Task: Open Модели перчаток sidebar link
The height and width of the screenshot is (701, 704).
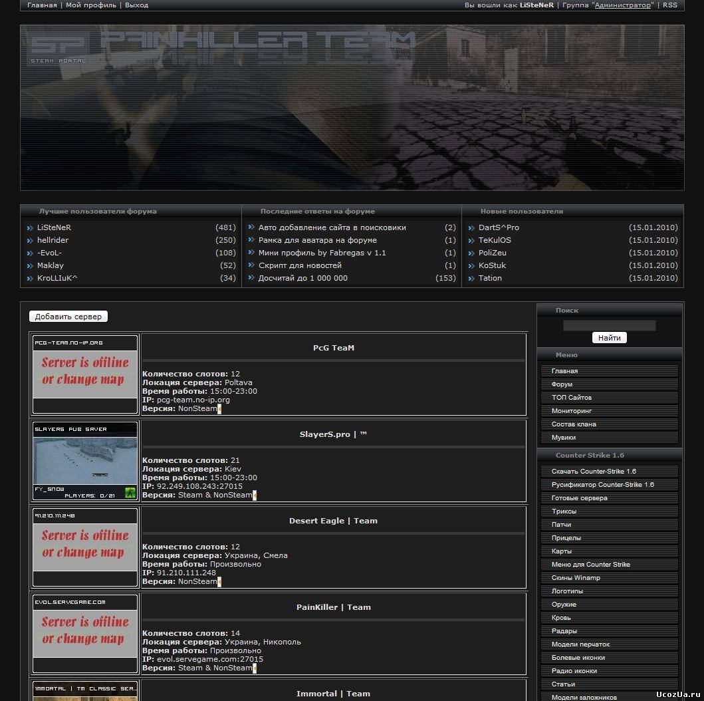Action: pos(609,644)
